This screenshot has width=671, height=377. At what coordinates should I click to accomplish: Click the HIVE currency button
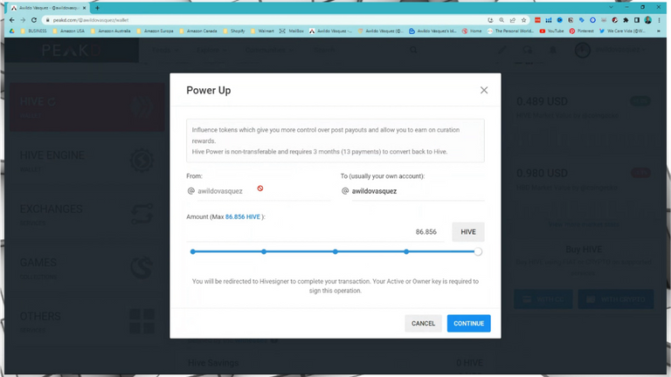coord(467,231)
